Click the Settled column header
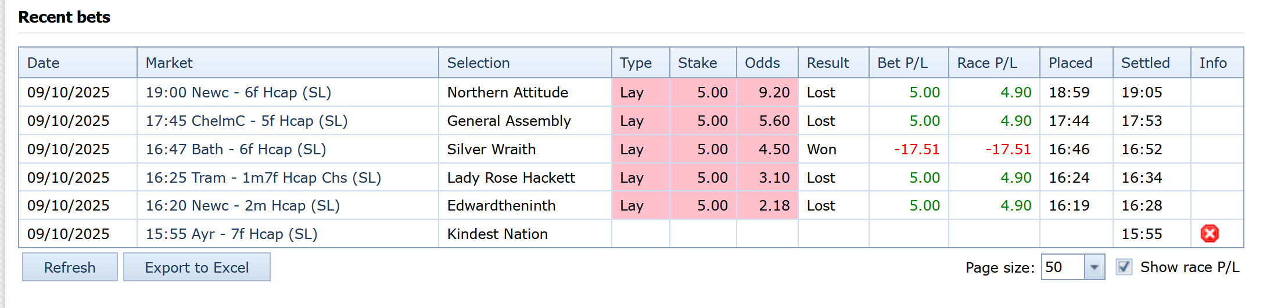This screenshot has width=1281, height=308. [1145, 63]
